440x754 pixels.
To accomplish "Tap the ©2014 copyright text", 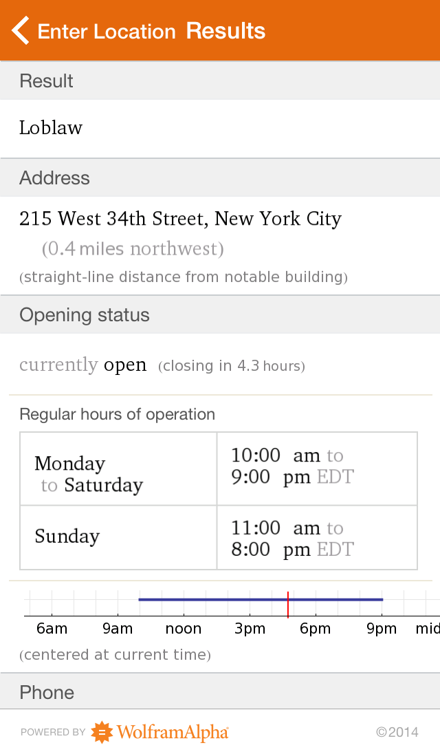I will pyautogui.click(x=397, y=733).
